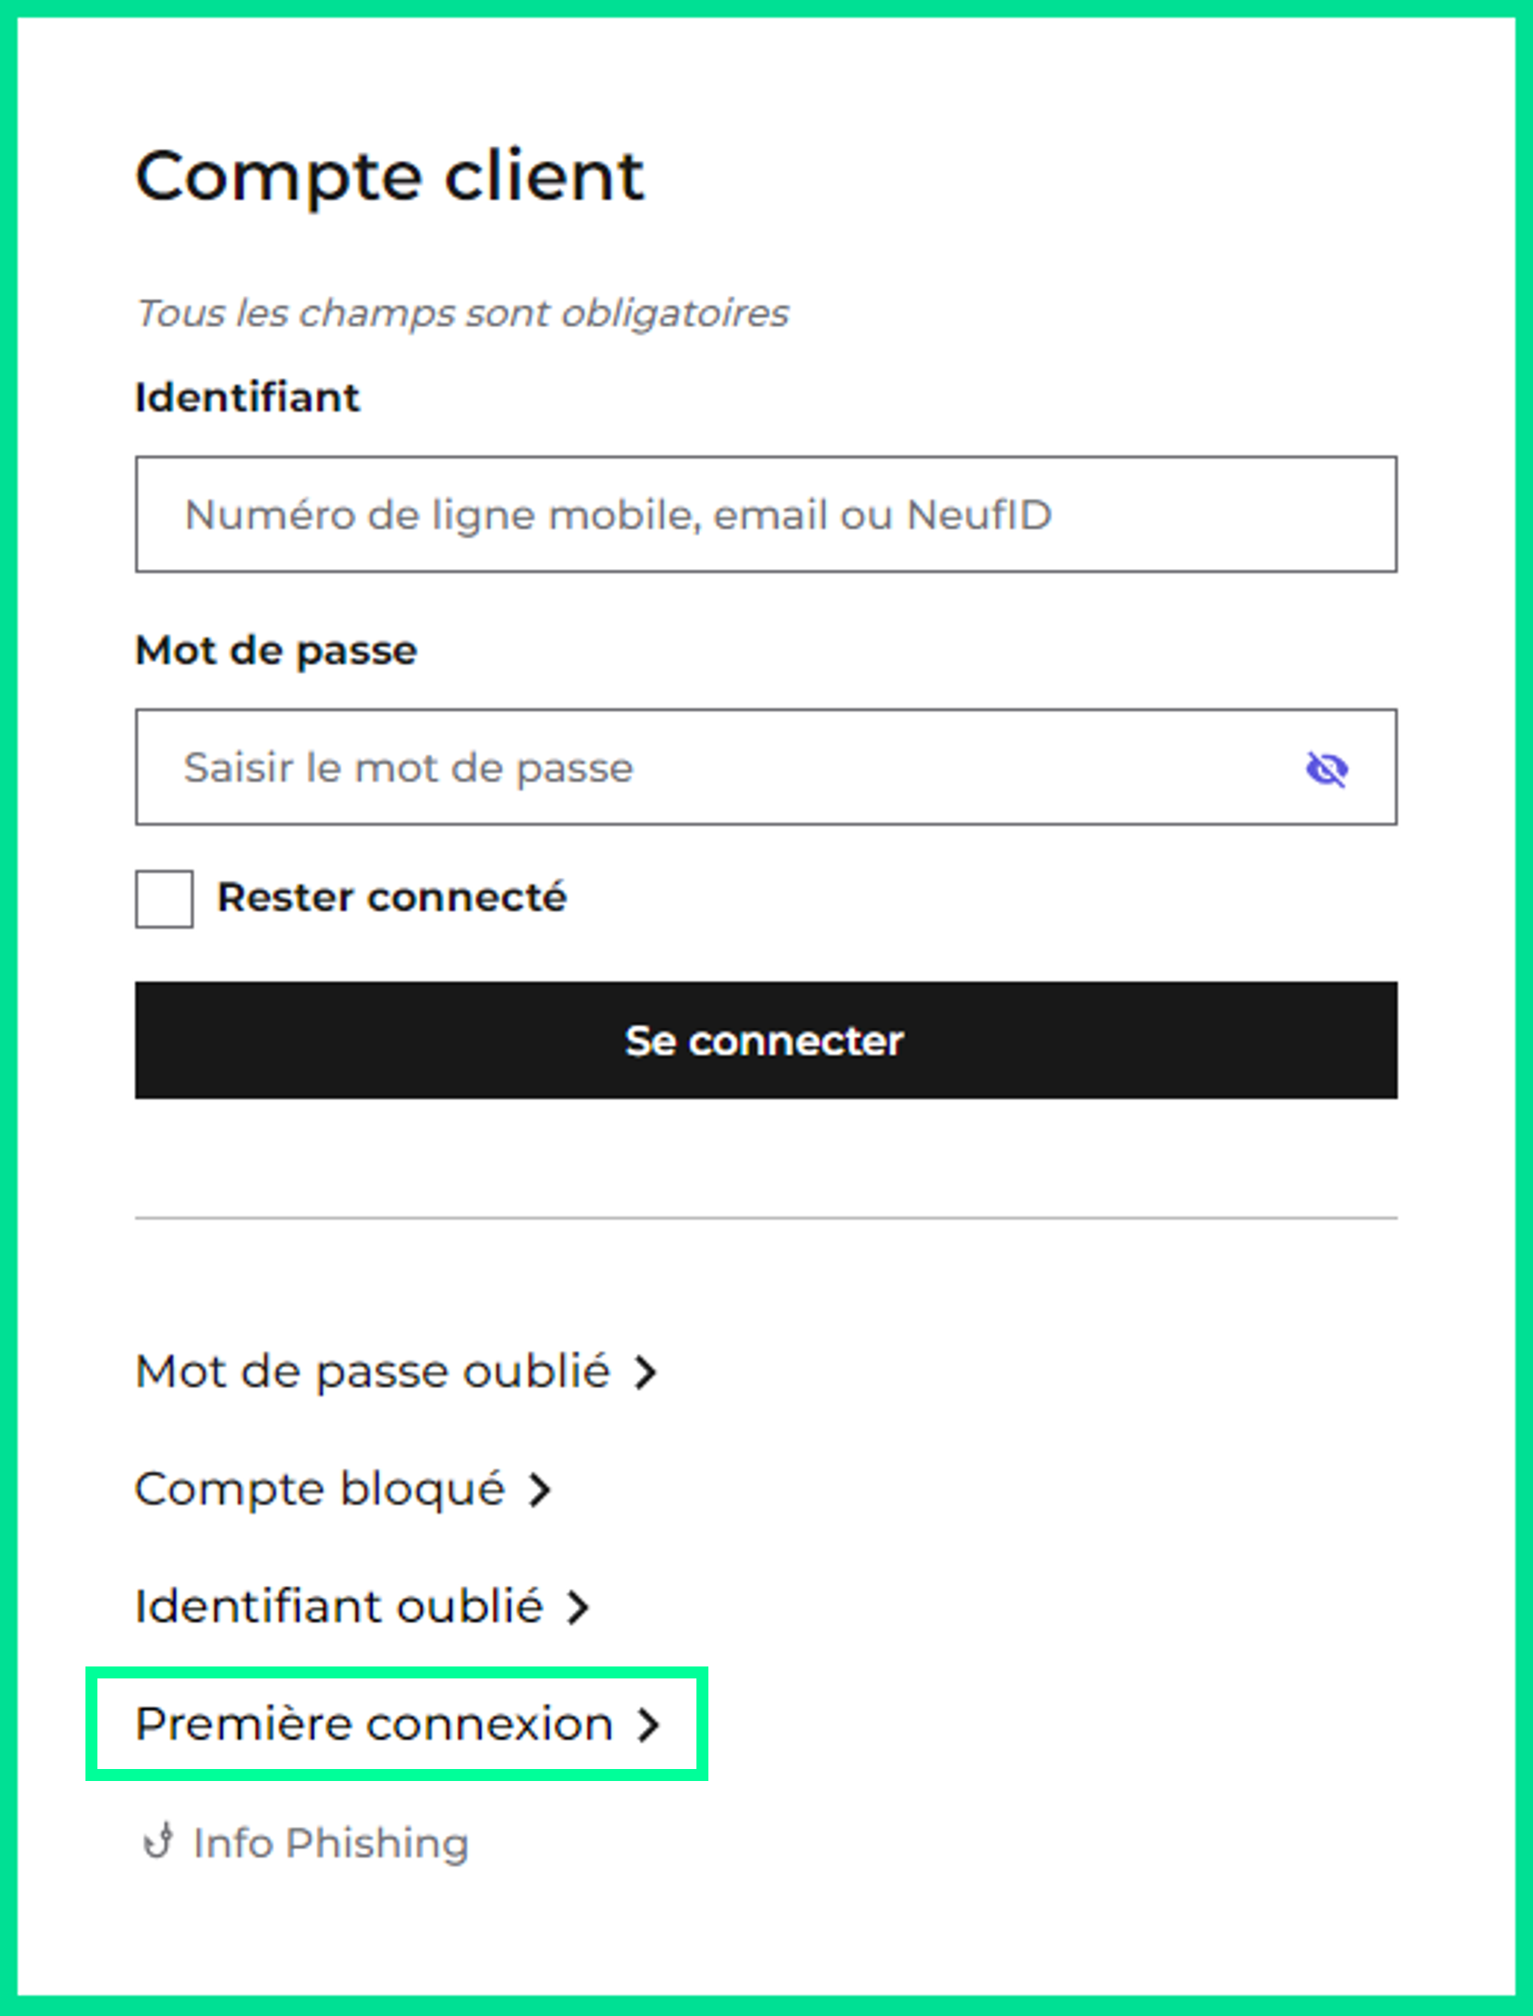This screenshot has width=1533, height=2016.
Task: Toggle password visibility eye icon
Action: tap(1326, 768)
